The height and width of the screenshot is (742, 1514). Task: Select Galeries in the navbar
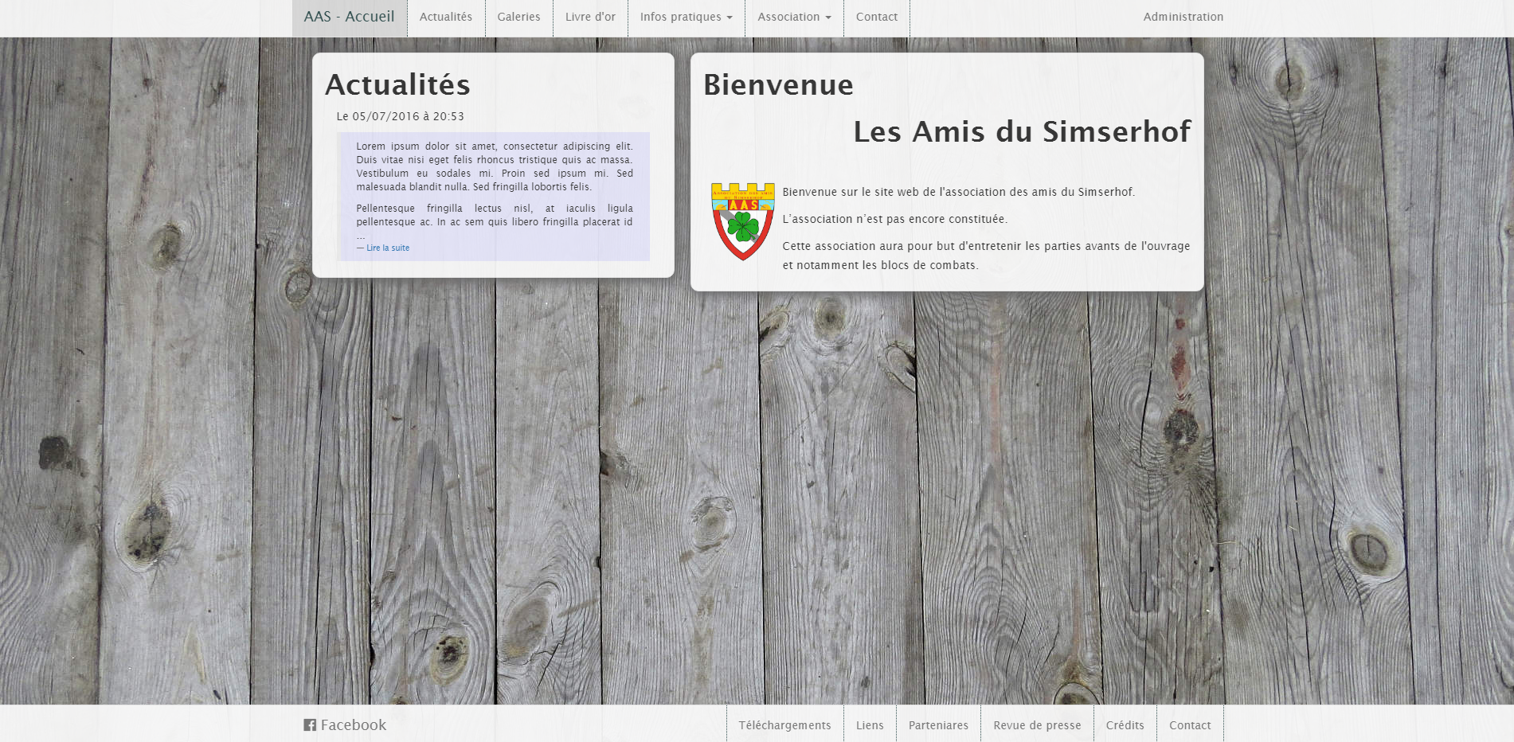pyautogui.click(x=518, y=17)
